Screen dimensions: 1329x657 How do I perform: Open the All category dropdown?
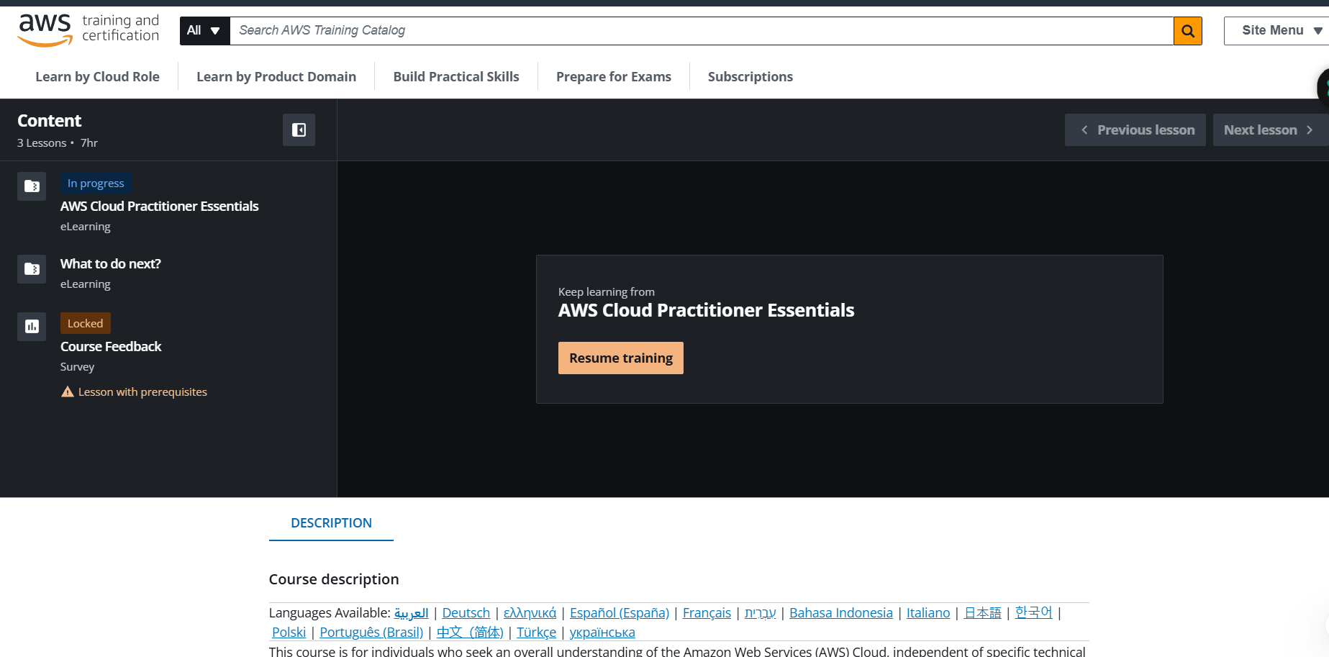coord(204,31)
